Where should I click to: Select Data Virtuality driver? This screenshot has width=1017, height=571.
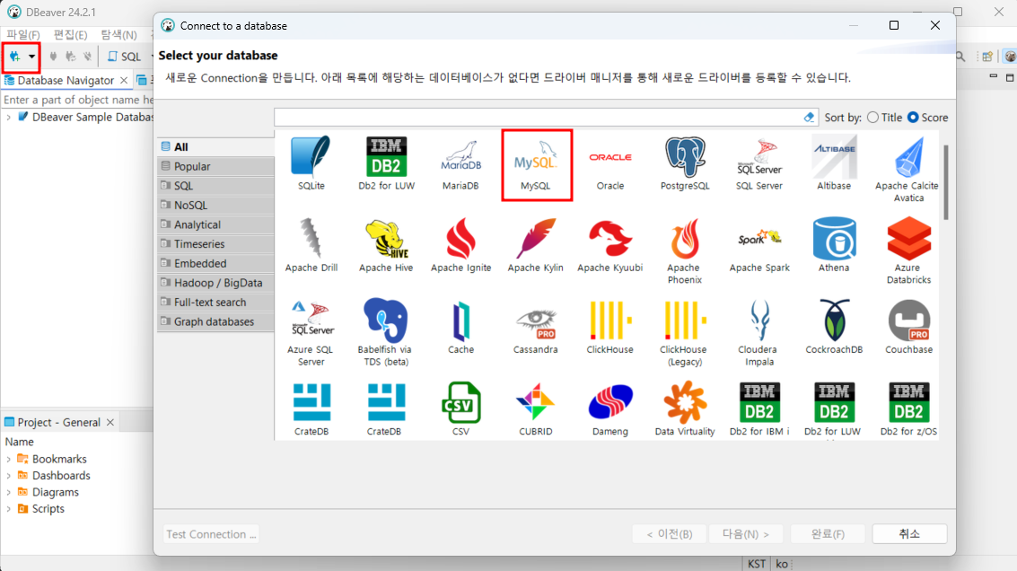pos(685,408)
